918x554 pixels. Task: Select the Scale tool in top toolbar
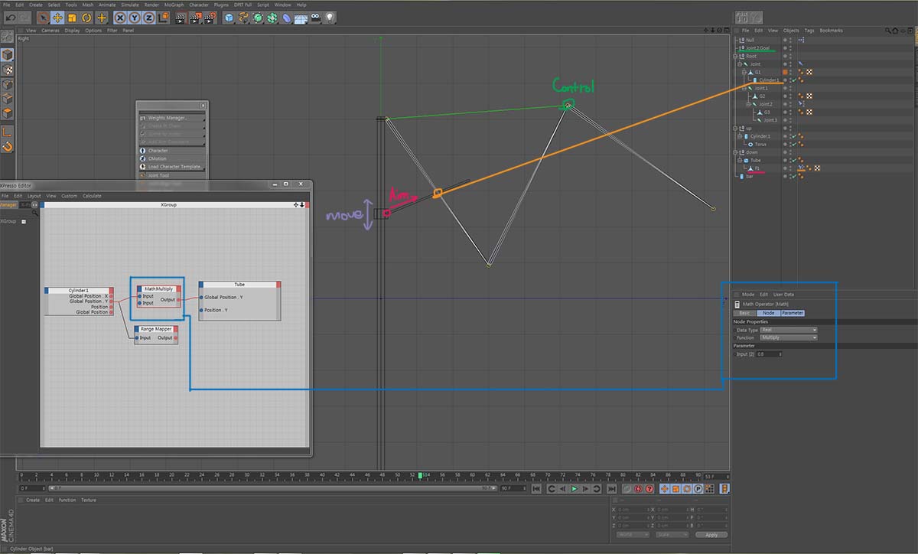[x=72, y=18]
